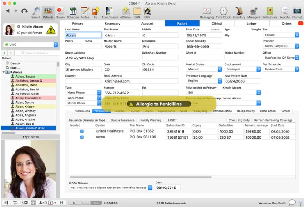Toggle Enabled checkbox for Aetna
This screenshot has width=306, height=208.
point(82,137)
